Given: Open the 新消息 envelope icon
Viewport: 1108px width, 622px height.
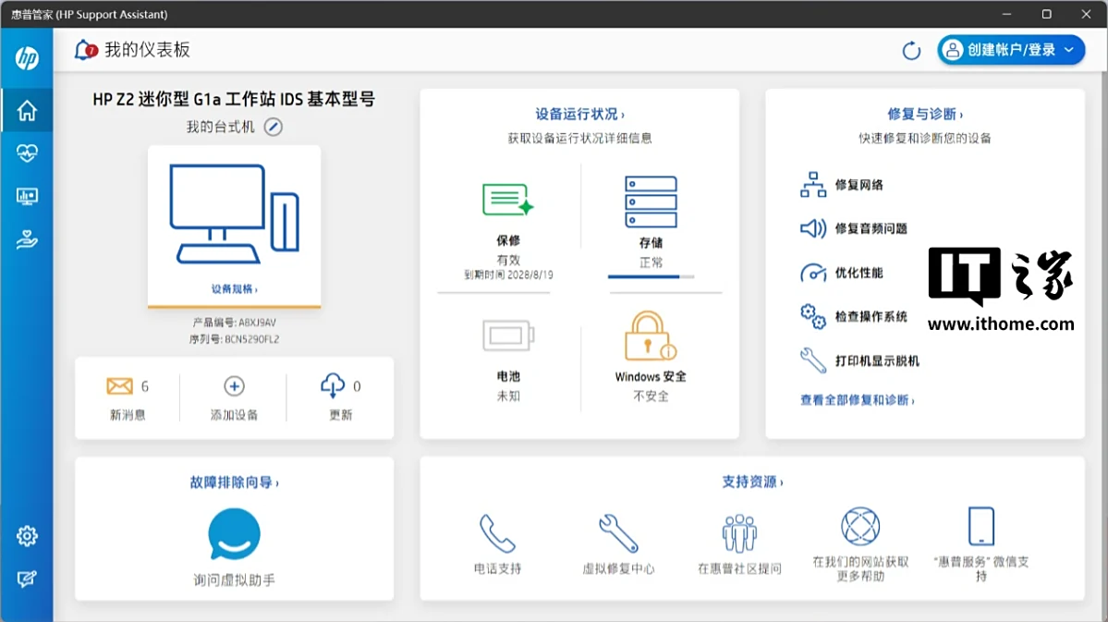Looking at the screenshot, I should 120,385.
